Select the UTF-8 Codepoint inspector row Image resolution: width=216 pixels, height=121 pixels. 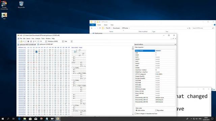tap(155, 74)
